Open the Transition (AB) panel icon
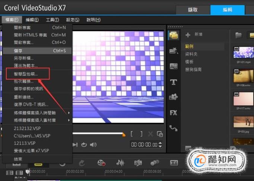This screenshot has width=254, height=181. click(174, 66)
